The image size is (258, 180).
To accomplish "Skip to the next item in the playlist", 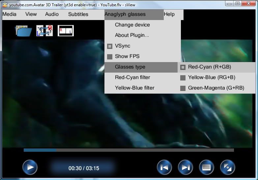I will 186,168.
